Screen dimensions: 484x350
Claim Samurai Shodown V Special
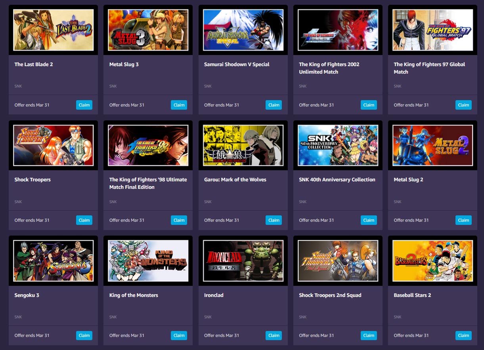[274, 105]
